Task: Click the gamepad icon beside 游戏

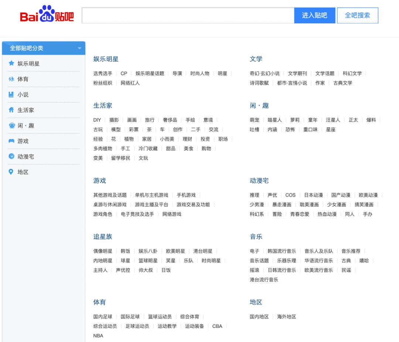Action: (11, 141)
